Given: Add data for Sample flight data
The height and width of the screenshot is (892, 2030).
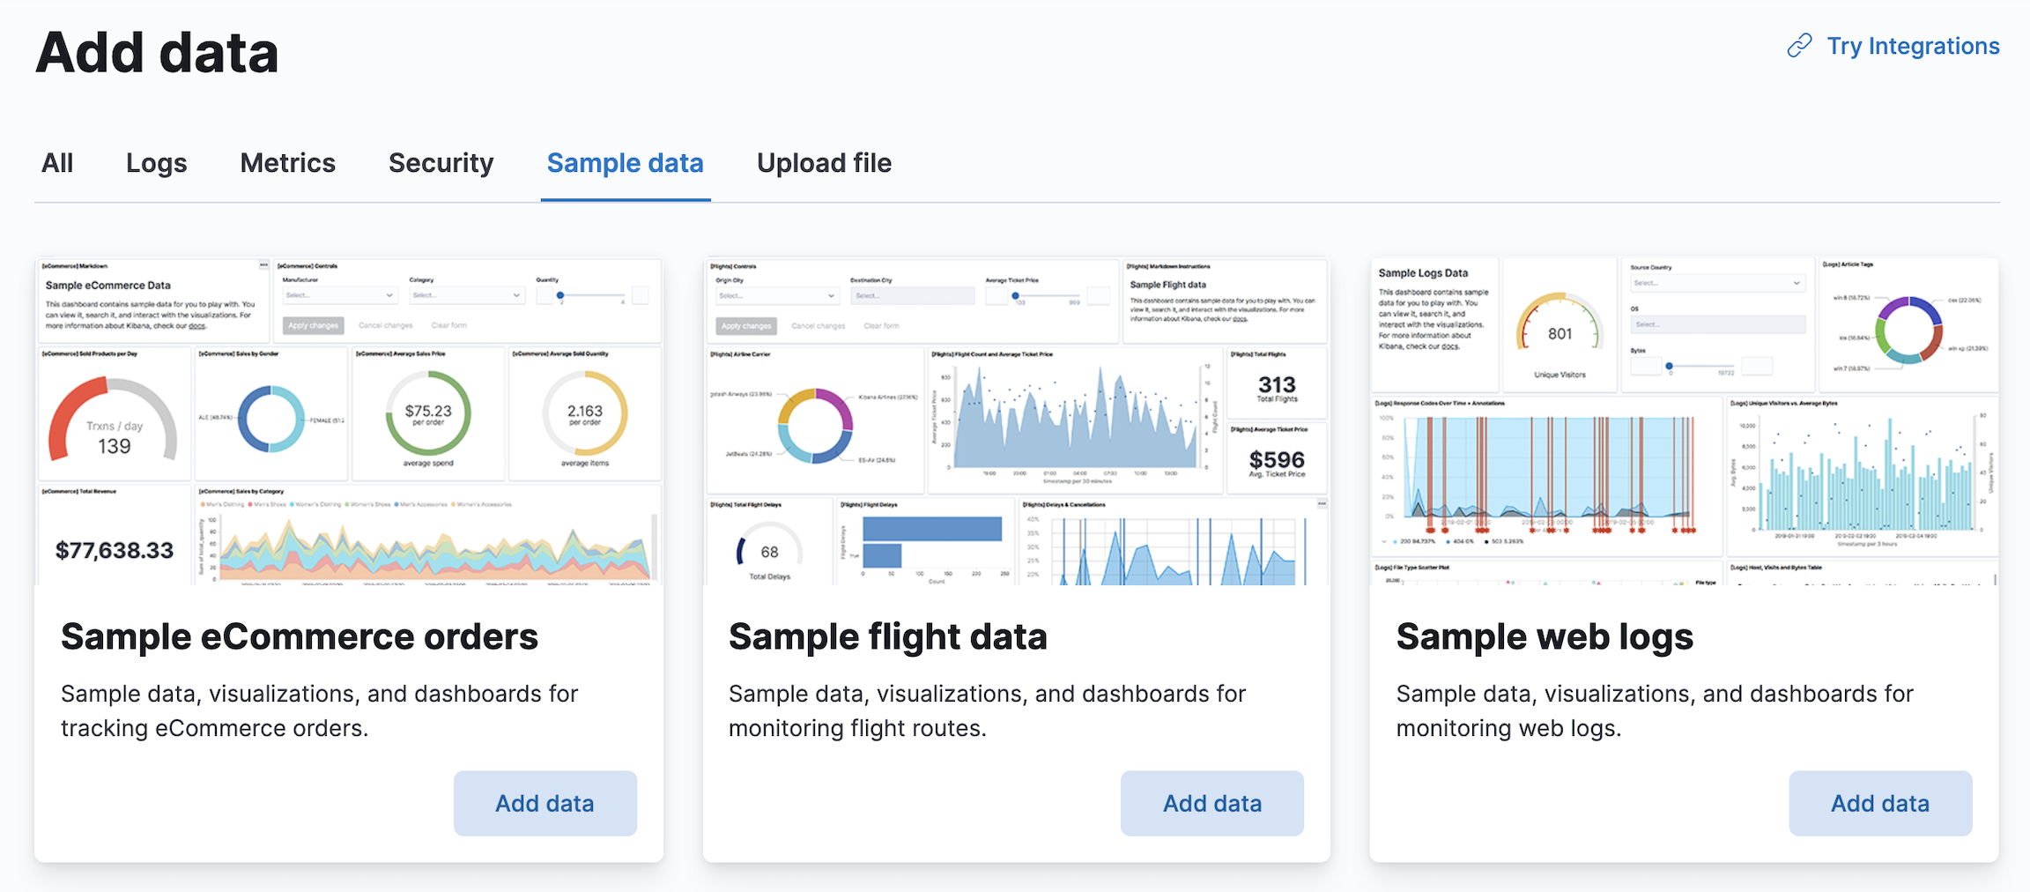Looking at the screenshot, I should pos(1211,803).
